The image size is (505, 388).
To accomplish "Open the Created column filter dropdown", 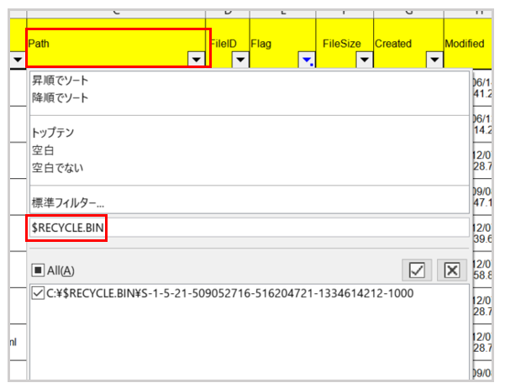I will 434,60.
